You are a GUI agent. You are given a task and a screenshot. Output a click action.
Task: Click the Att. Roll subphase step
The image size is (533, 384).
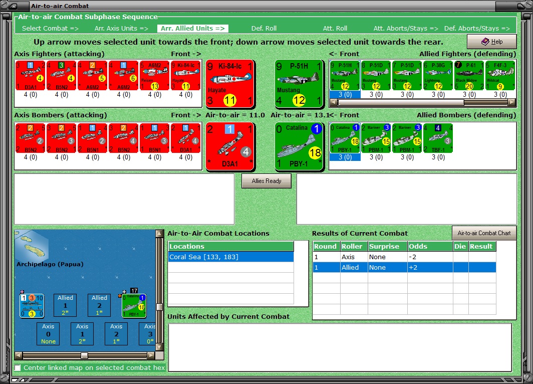(335, 29)
